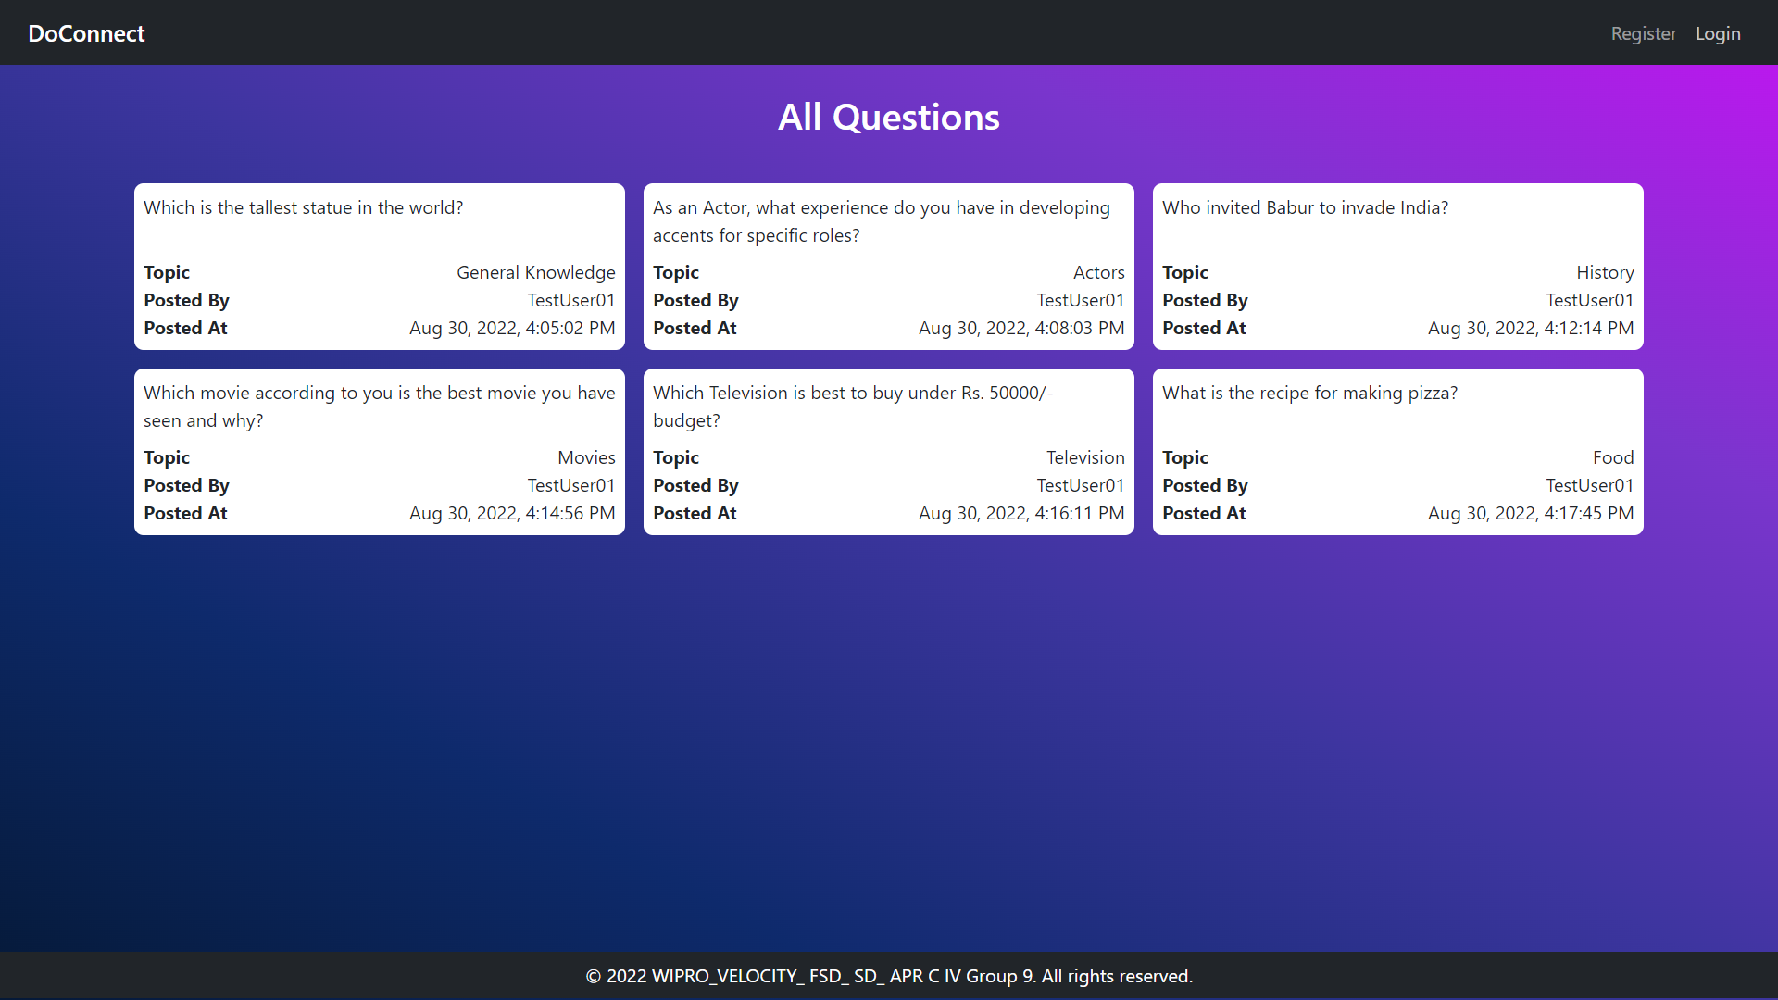Click the Movies topic value
Image resolution: width=1778 pixels, height=1000 pixels.
point(585,457)
